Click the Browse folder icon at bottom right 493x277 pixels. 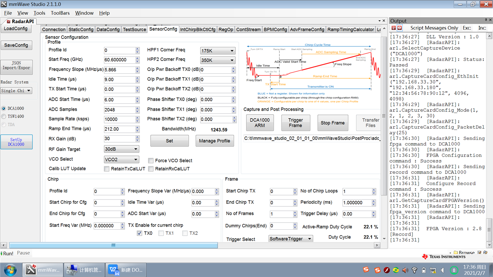[455, 253]
